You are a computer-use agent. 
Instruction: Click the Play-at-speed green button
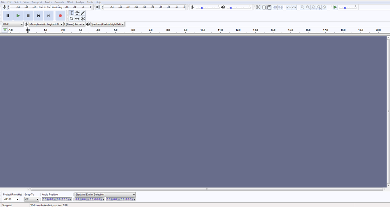[x=335, y=7]
